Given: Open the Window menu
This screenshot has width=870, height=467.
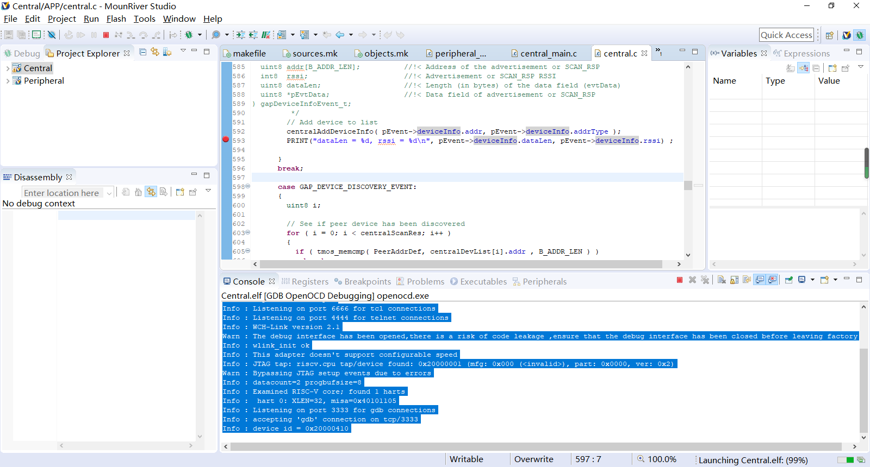Looking at the screenshot, I should pos(179,18).
